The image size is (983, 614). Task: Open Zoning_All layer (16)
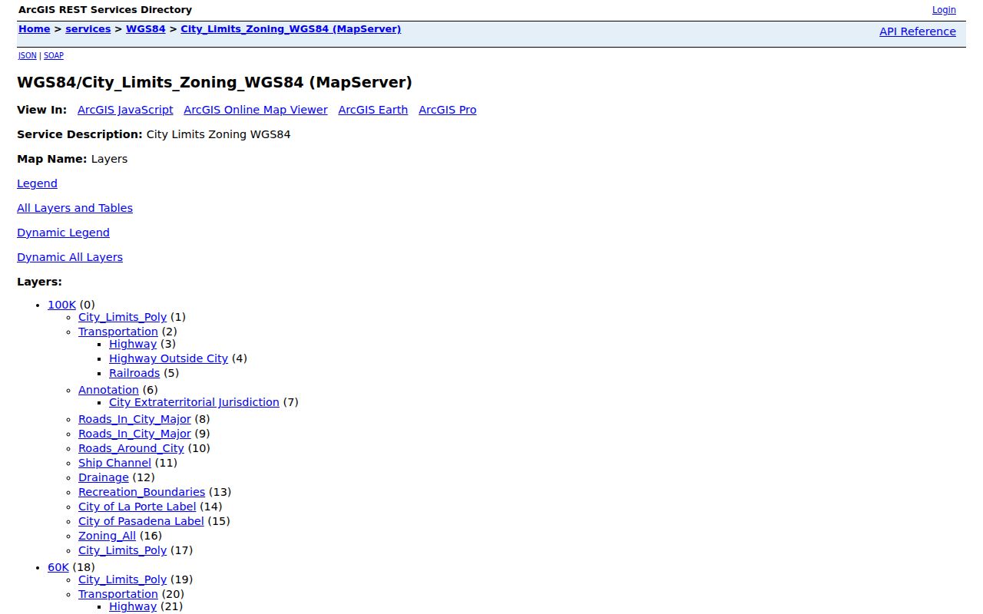(x=107, y=536)
